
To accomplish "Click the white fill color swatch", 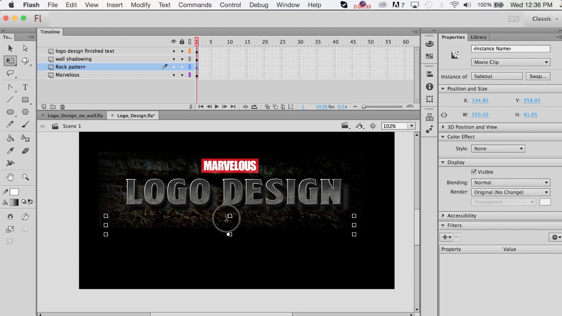I will 14,192.
